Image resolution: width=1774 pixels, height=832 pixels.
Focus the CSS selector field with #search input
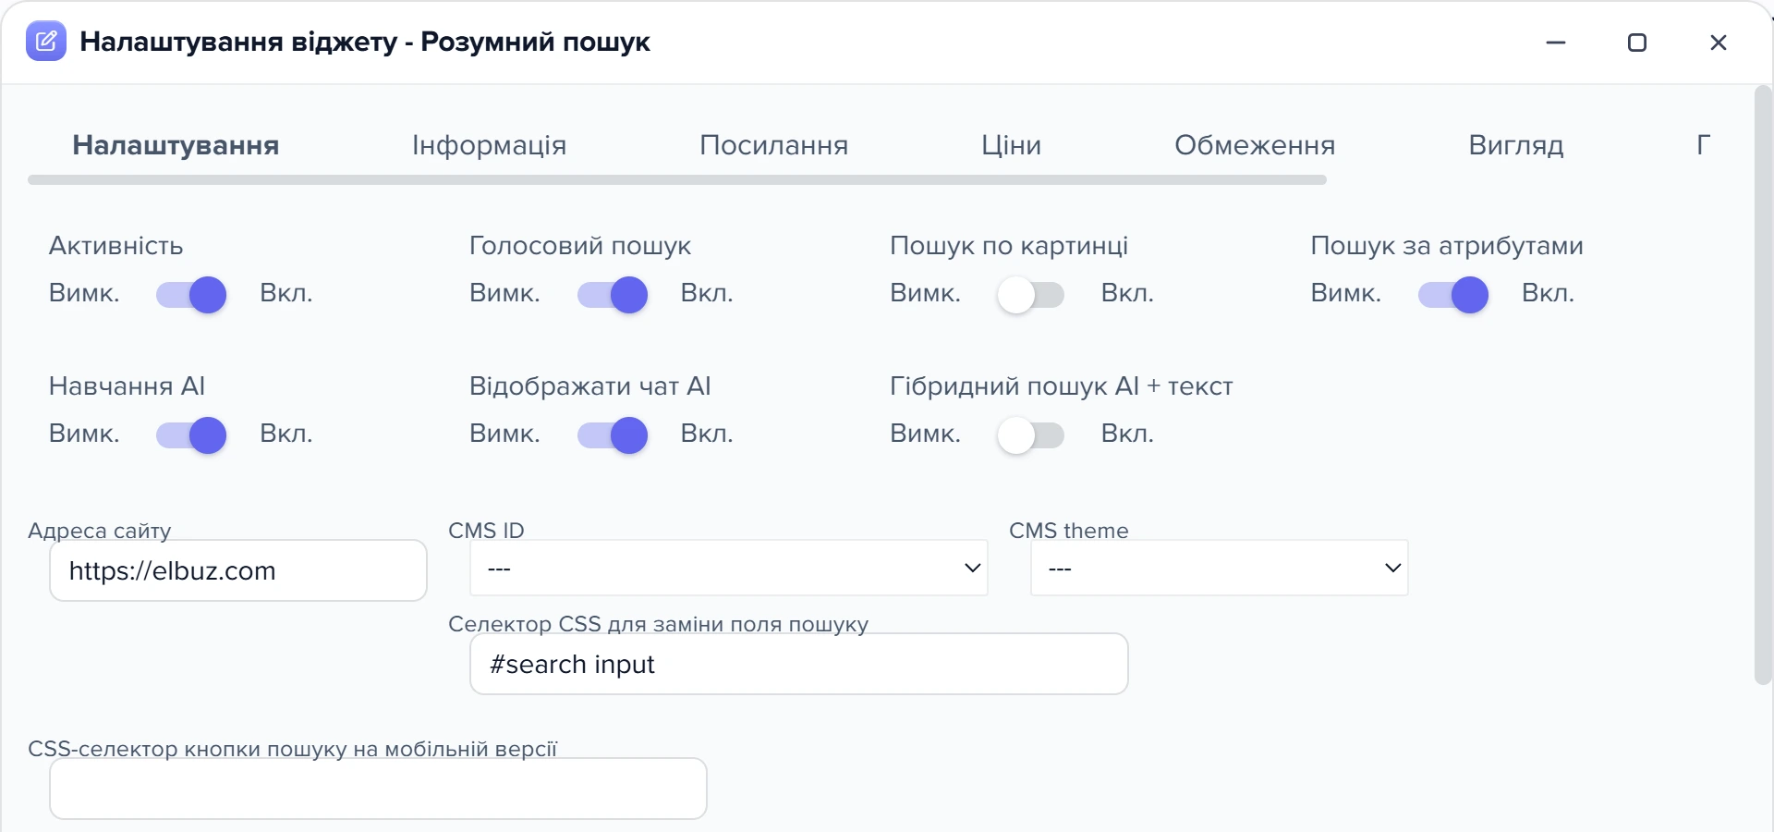click(x=799, y=664)
